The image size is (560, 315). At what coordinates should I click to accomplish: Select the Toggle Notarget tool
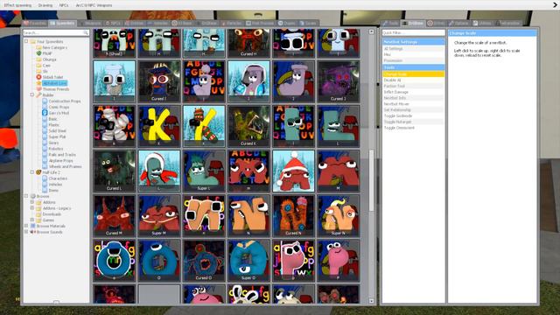[x=414, y=122]
